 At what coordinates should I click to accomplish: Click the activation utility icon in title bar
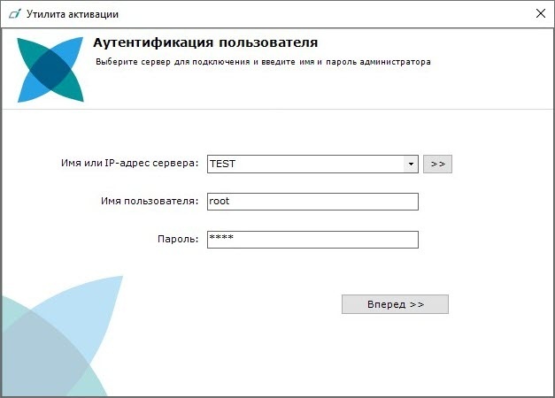point(14,14)
